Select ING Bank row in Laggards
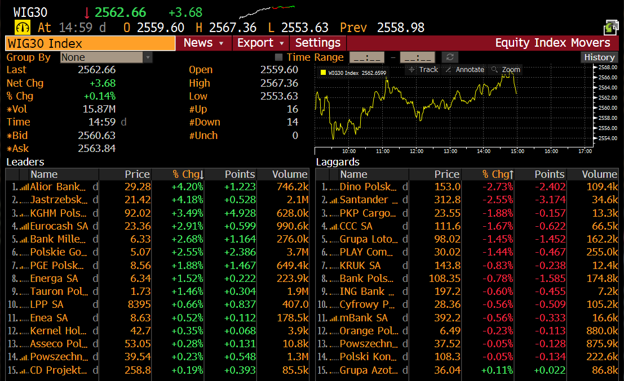The image size is (624, 381). (467, 292)
